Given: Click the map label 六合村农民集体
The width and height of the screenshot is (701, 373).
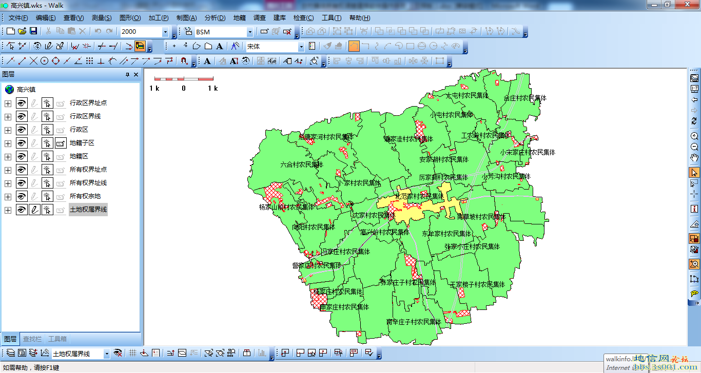Looking at the screenshot, I should pyautogui.click(x=302, y=164).
